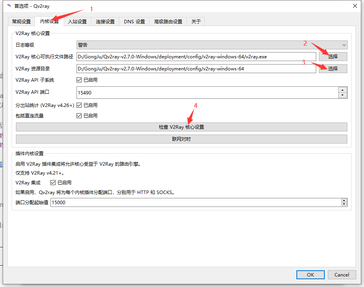Click the V2Ray 资源目录 path field
Viewport: 364px width, 287px height.
coord(196,69)
